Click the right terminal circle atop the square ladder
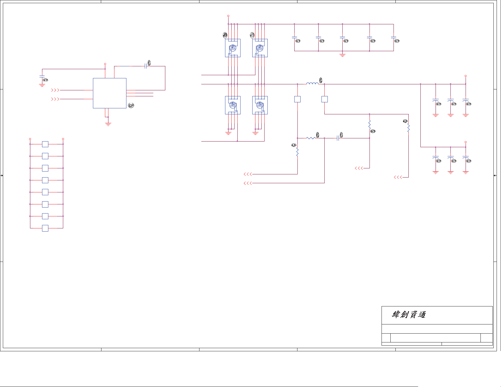This screenshot has height=387, width=501. (63, 139)
